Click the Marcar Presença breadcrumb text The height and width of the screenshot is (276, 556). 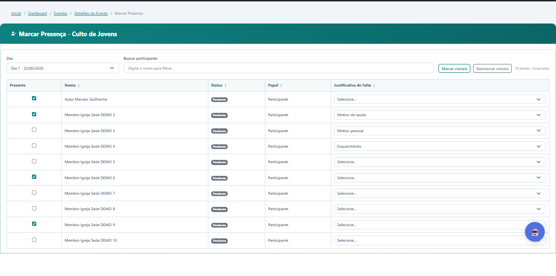(129, 14)
